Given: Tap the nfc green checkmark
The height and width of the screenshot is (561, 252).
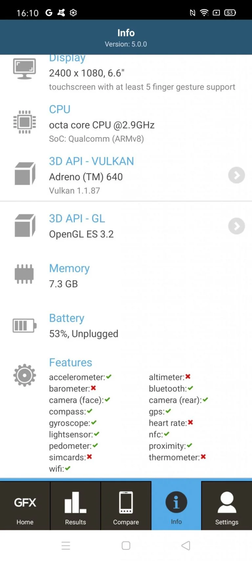Looking at the screenshot, I should [x=166, y=434].
